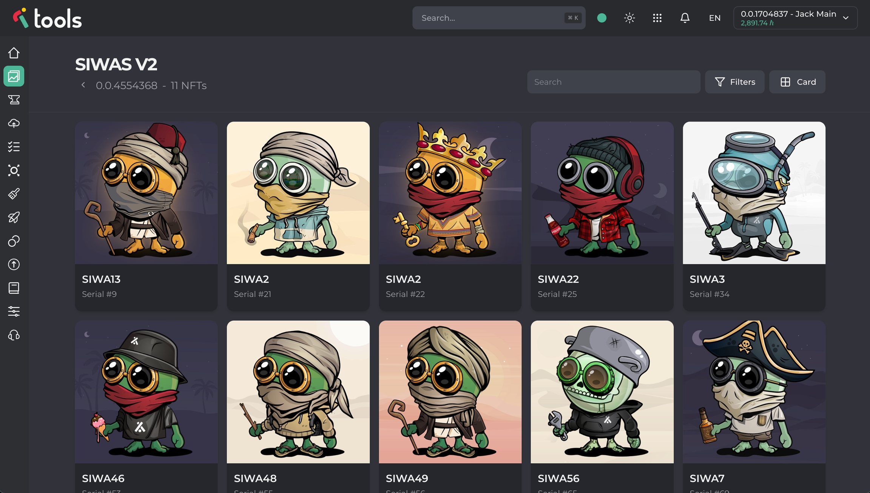
Task: Open SIWA22 Serial #25 NFT card
Action: (x=602, y=216)
